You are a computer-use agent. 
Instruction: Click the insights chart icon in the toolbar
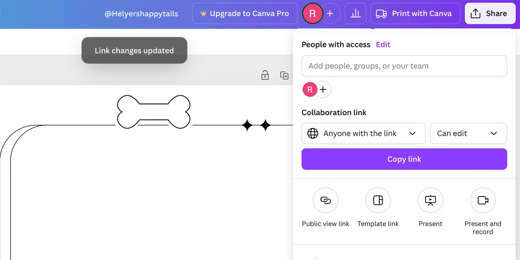pos(356,13)
